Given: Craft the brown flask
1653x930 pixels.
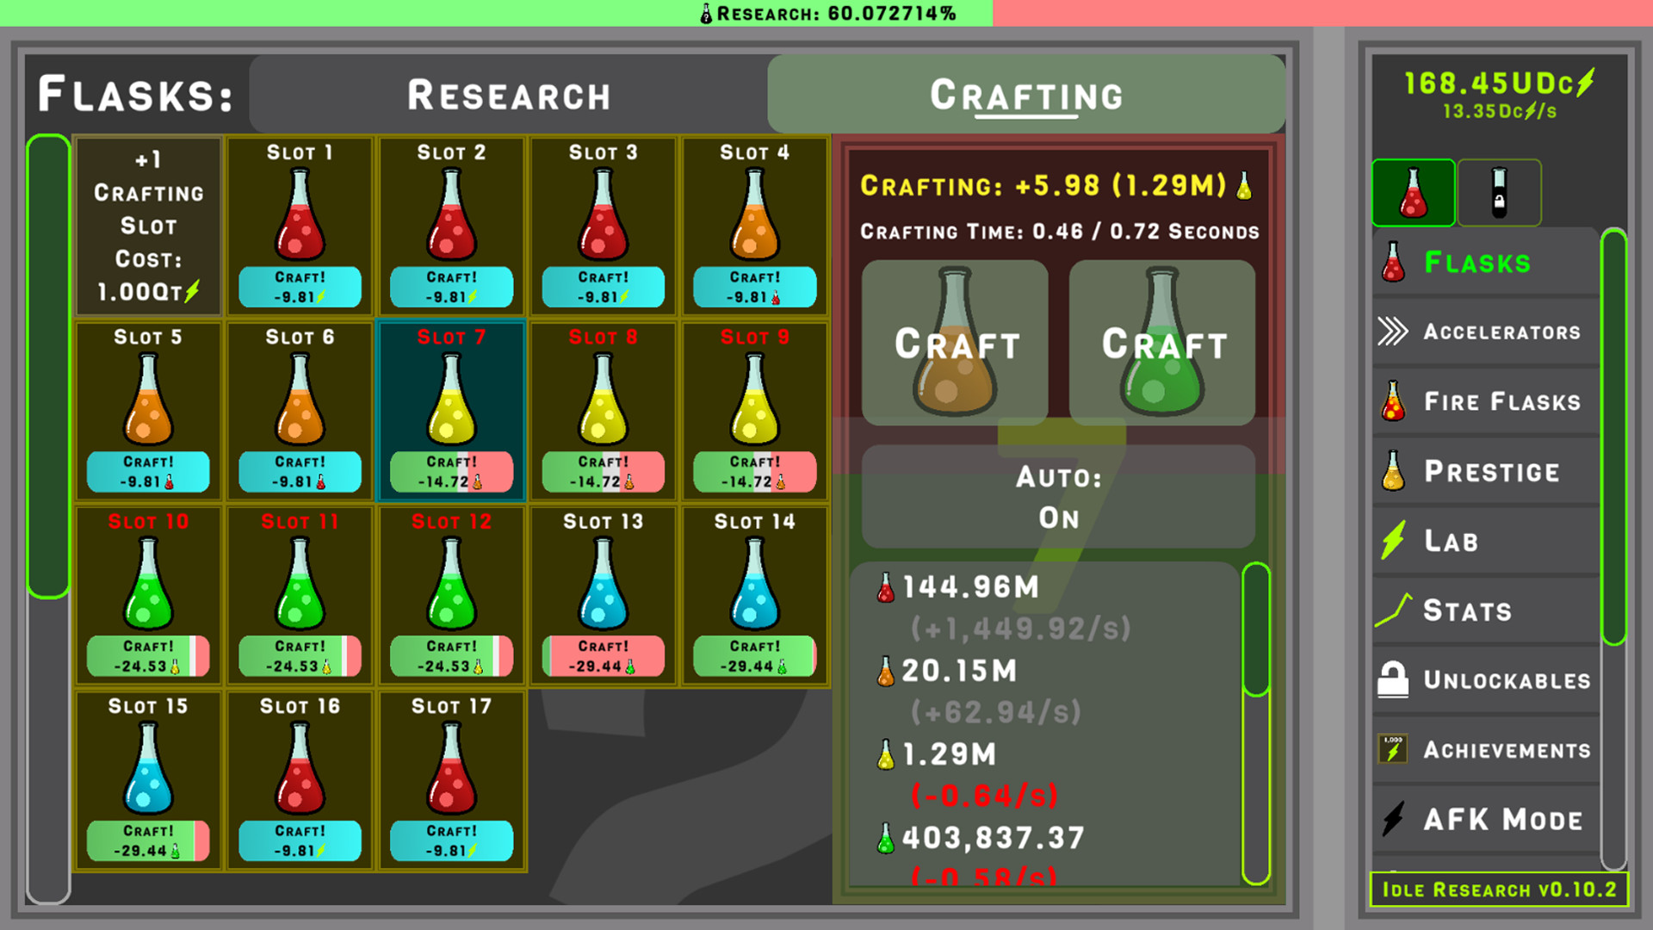Looking at the screenshot, I should click(954, 342).
